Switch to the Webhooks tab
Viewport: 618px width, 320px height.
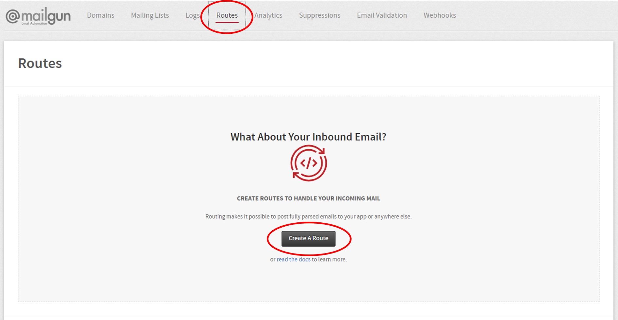click(x=440, y=15)
